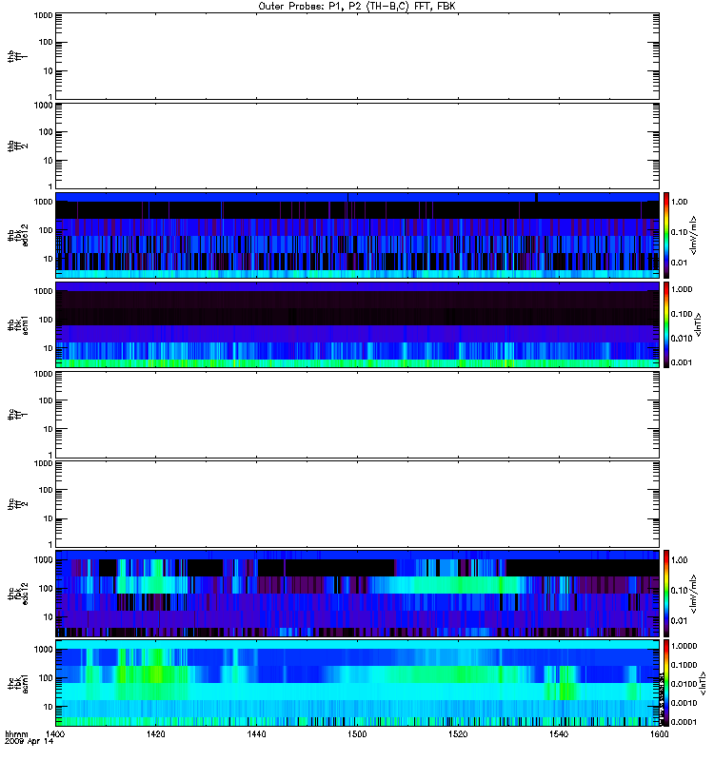
Task: Click the 1600 time axis label
Action: (x=659, y=733)
